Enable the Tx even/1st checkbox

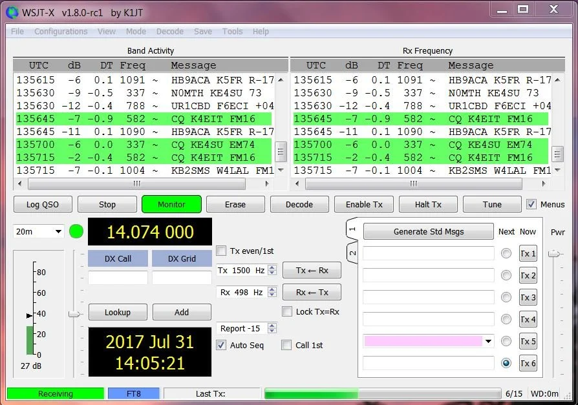pyautogui.click(x=221, y=251)
